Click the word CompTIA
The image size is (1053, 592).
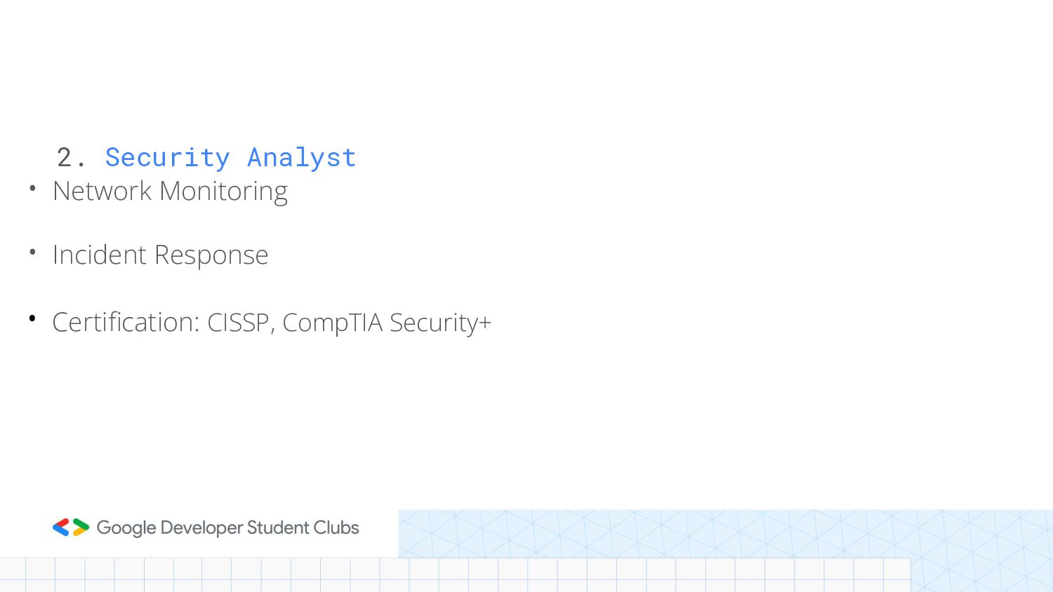pos(332,323)
